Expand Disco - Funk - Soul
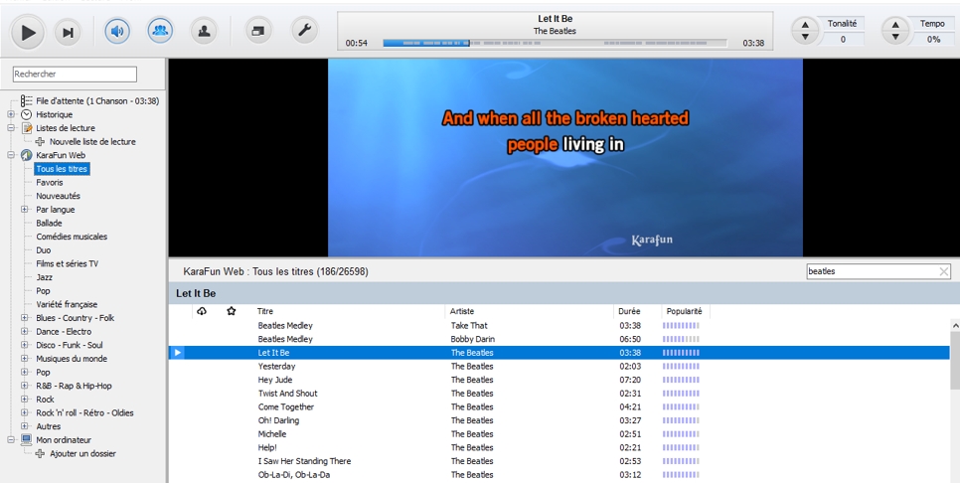The width and height of the screenshot is (960, 483). pos(25,345)
